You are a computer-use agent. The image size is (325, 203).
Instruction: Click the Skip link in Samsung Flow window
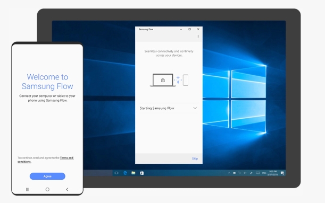coord(195,158)
